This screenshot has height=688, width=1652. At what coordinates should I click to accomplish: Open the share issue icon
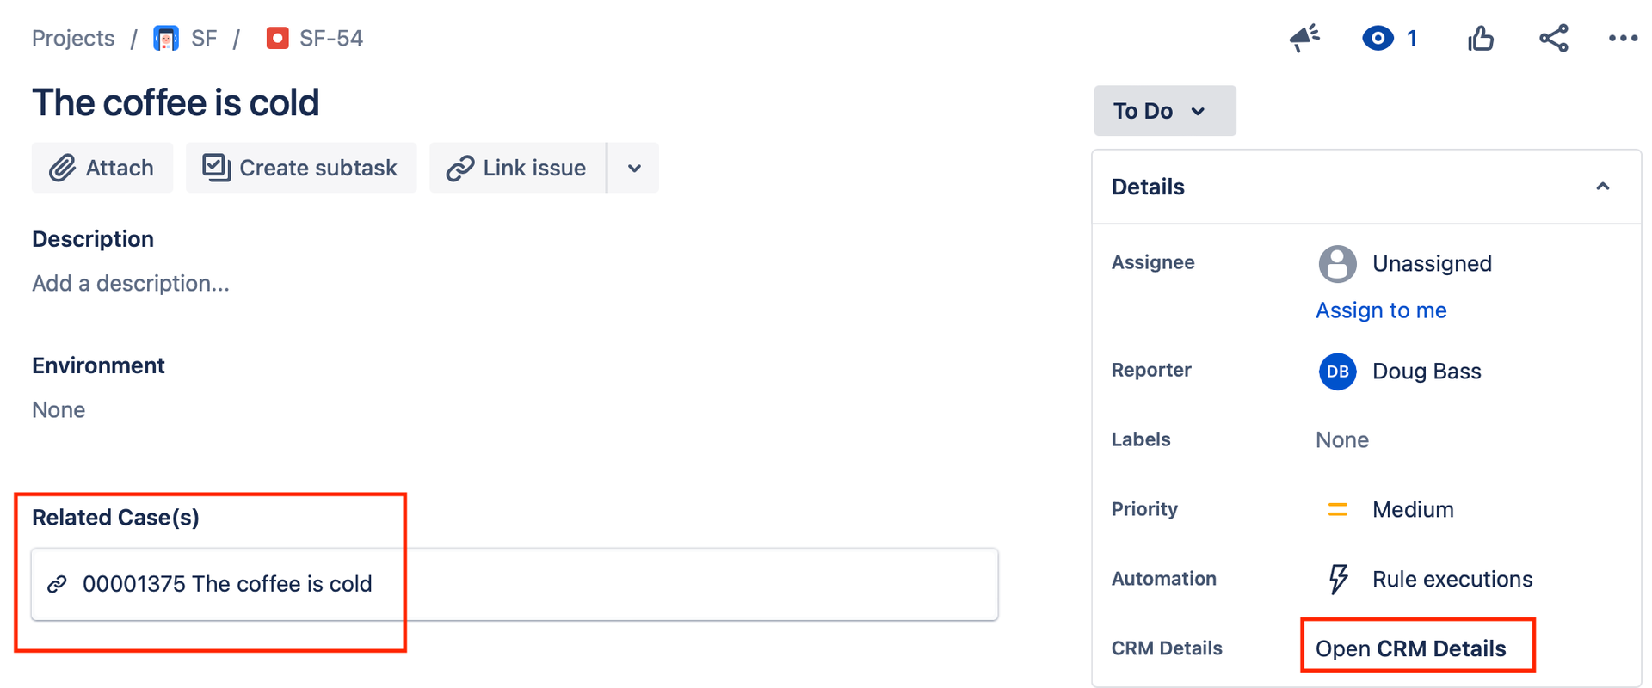pyautogui.click(x=1554, y=38)
